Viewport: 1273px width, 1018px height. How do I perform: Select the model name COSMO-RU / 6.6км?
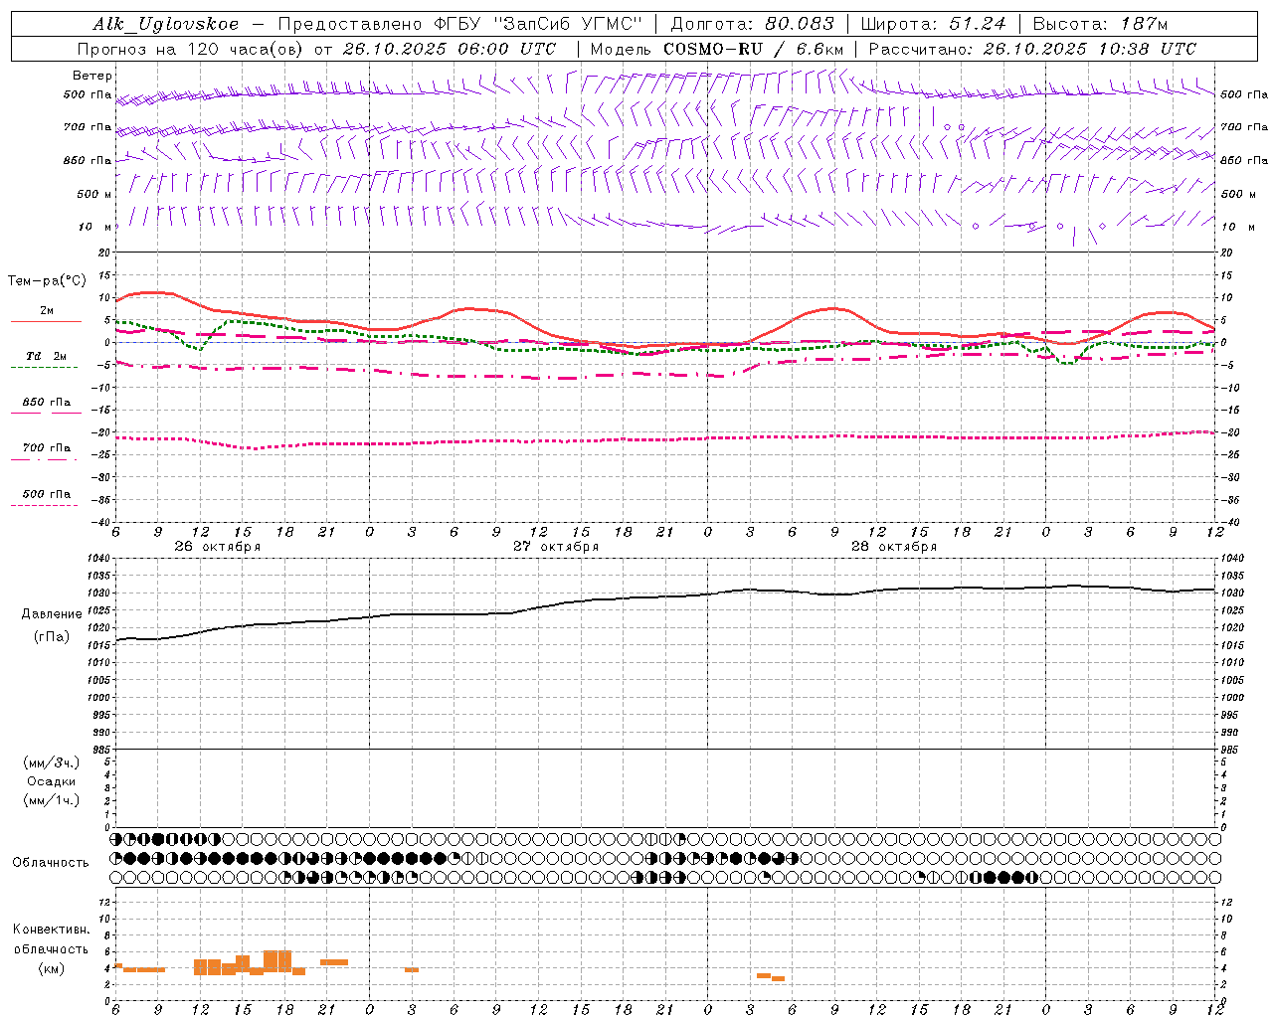(754, 49)
